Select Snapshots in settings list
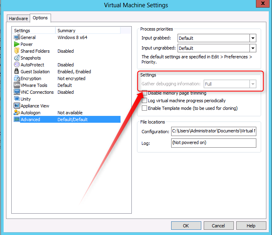The height and width of the screenshot is (235, 272). pyautogui.click(x=31, y=58)
